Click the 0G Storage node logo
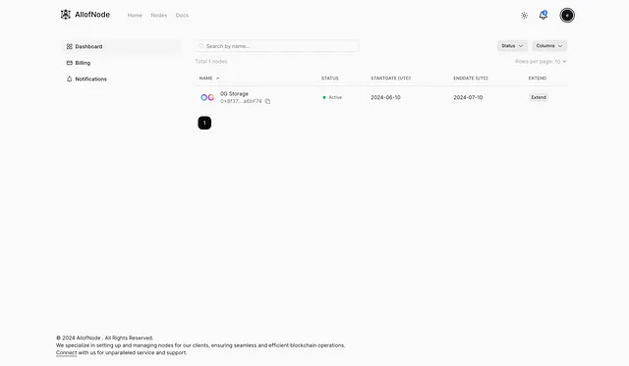This screenshot has height=366, width=629. pyautogui.click(x=207, y=97)
